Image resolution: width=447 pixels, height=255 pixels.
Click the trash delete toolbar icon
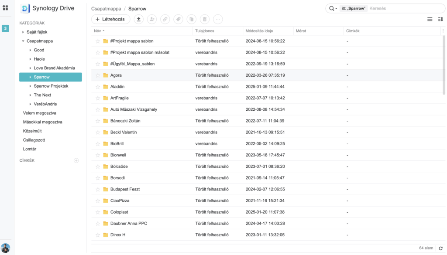tap(204, 19)
